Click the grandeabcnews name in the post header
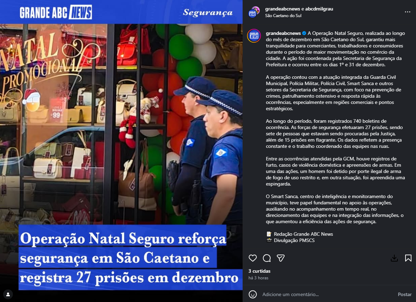Viewport: 416px width, 302px height. tap(282, 9)
